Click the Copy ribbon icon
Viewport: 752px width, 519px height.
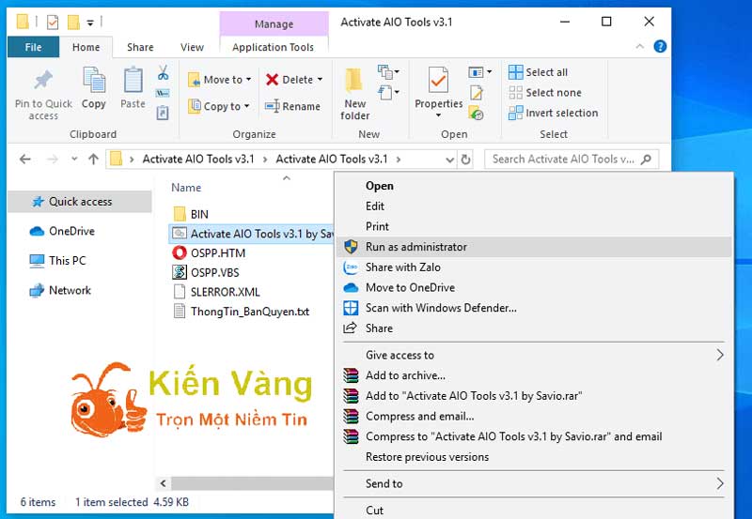(x=93, y=80)
